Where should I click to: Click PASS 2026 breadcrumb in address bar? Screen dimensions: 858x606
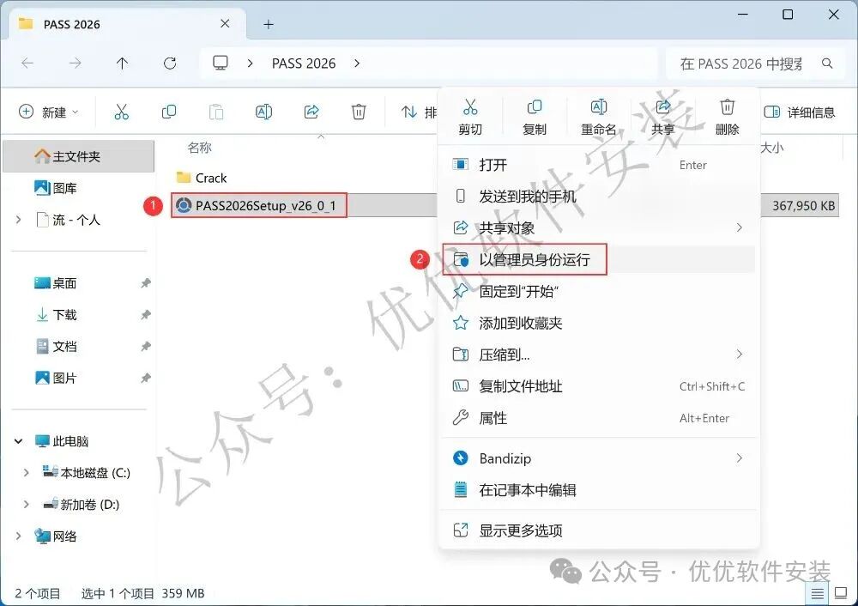click(304, 64)
